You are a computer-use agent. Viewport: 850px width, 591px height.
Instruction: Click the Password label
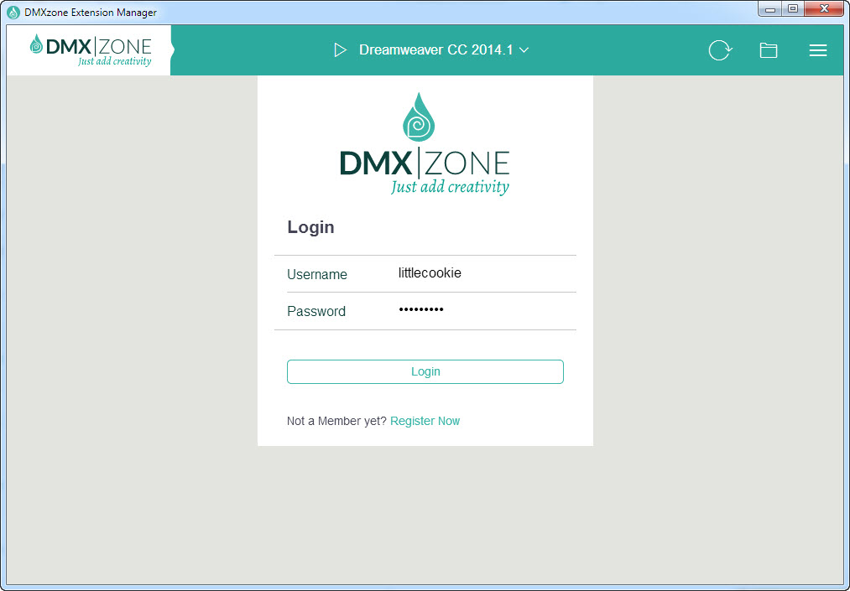[x=316, y=312]
